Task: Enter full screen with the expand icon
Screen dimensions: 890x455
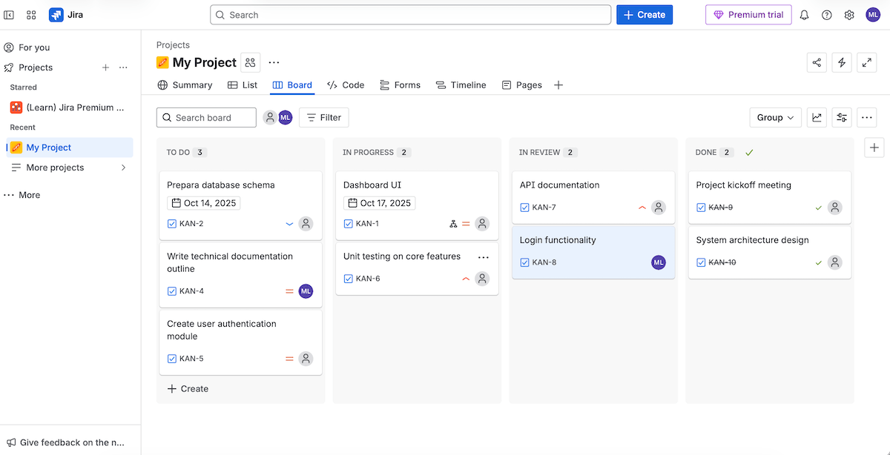Action: click(867, 62)
